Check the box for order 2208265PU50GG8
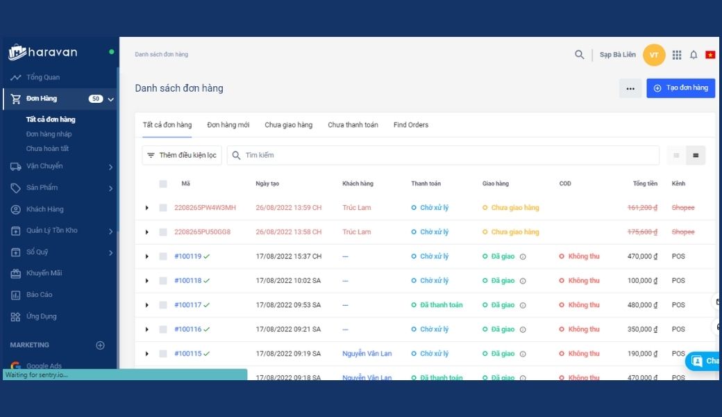This screenshot has width=722, height=417. pos(163,232)
